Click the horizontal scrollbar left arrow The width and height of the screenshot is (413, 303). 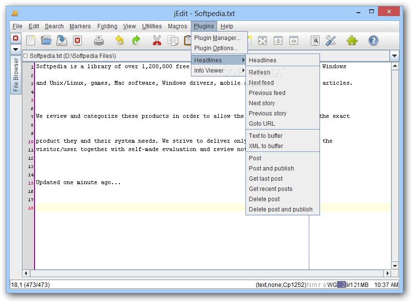pyautogui.click(x=26, y=273)
